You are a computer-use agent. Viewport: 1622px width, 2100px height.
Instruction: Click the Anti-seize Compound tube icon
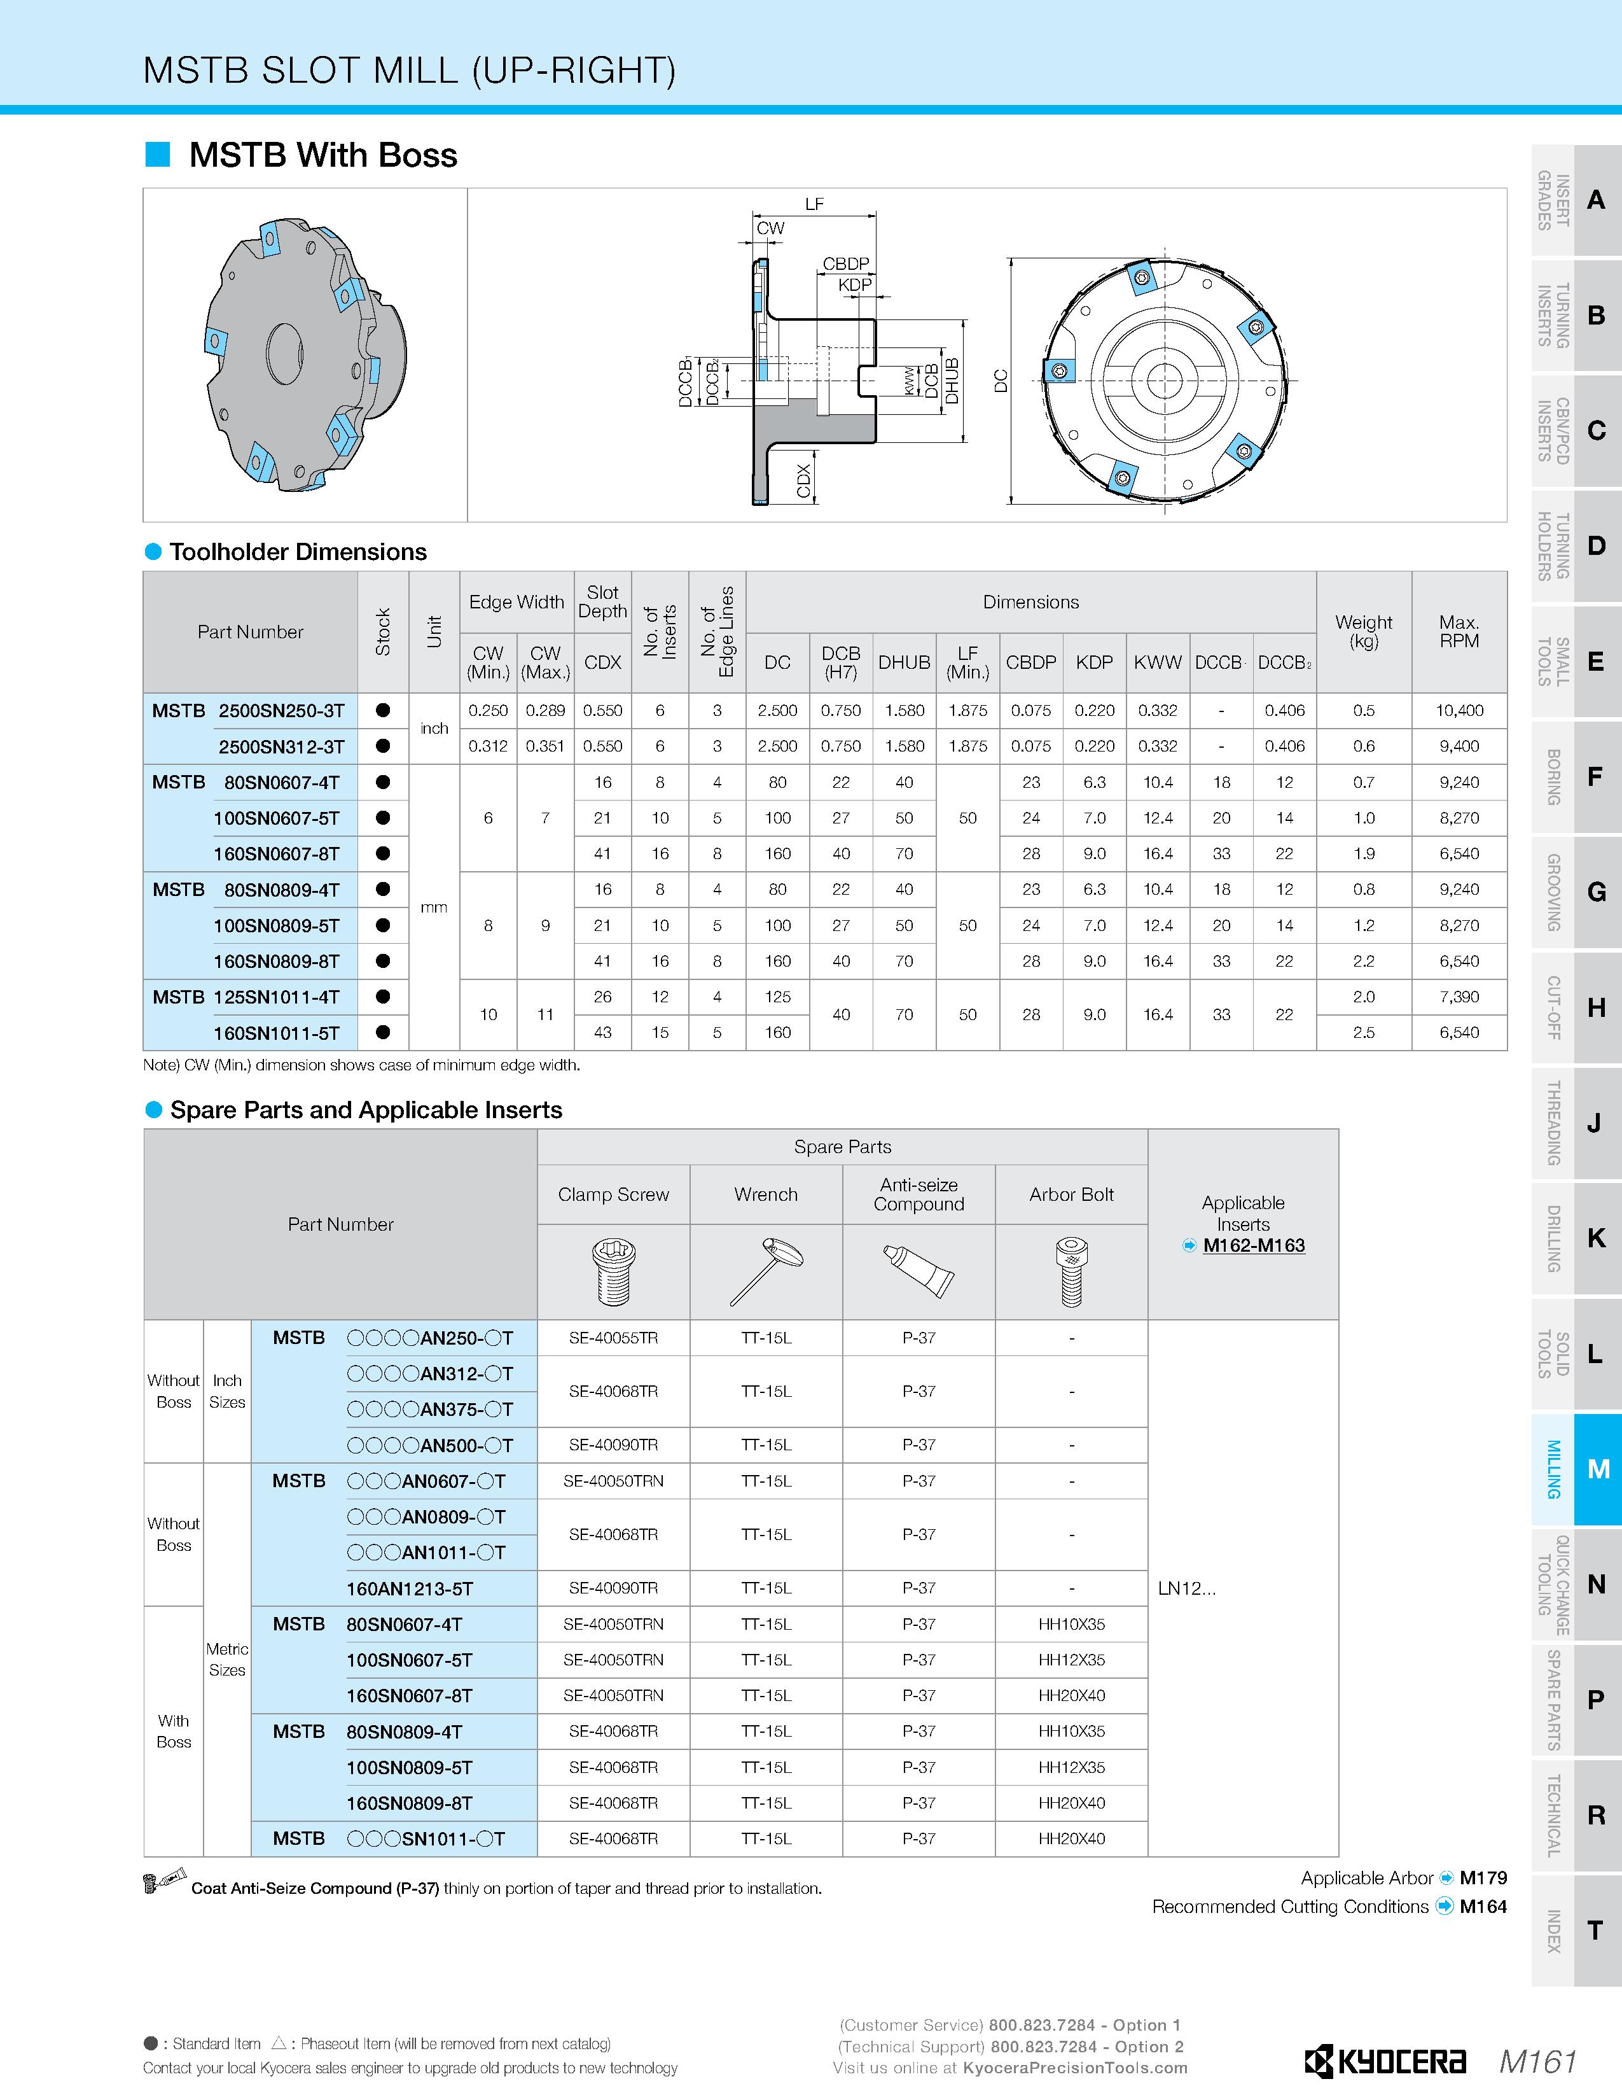(918, 1271)
